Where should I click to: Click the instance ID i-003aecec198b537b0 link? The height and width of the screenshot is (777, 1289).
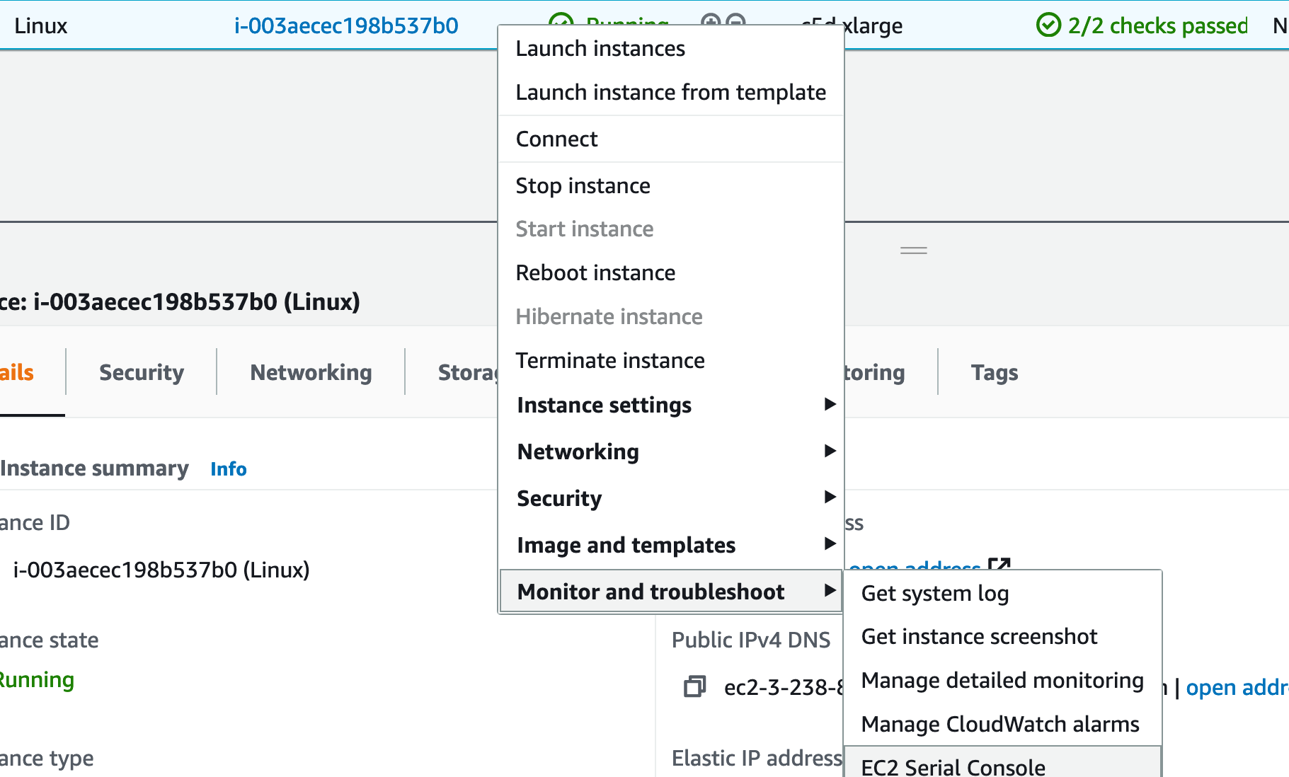tap(346, 25)
